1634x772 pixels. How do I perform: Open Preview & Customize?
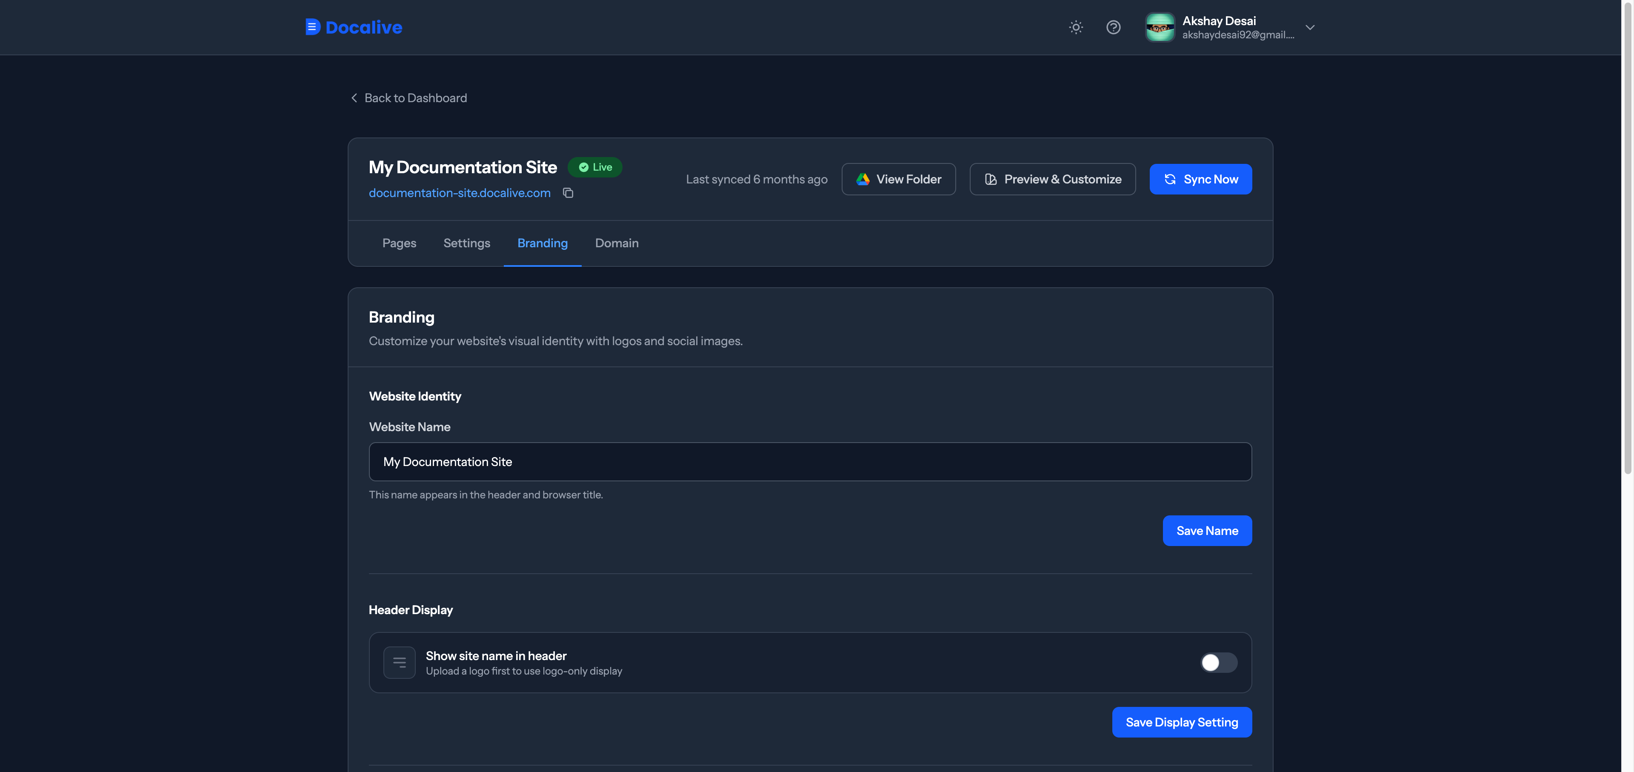tap(1052, 180)
